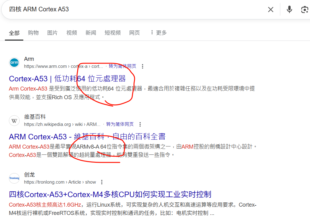The width and height of the screenshot is (310, 222).
Task: Open more options for the 创龙 result
Action: tap(102, 182)
